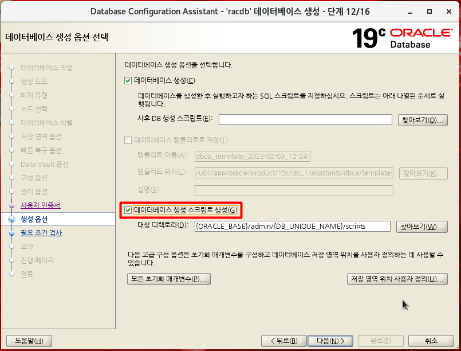Click the current-step circle icon beside 생성 옵션
The width and height of the screenshot is (461, 351).
12,219
